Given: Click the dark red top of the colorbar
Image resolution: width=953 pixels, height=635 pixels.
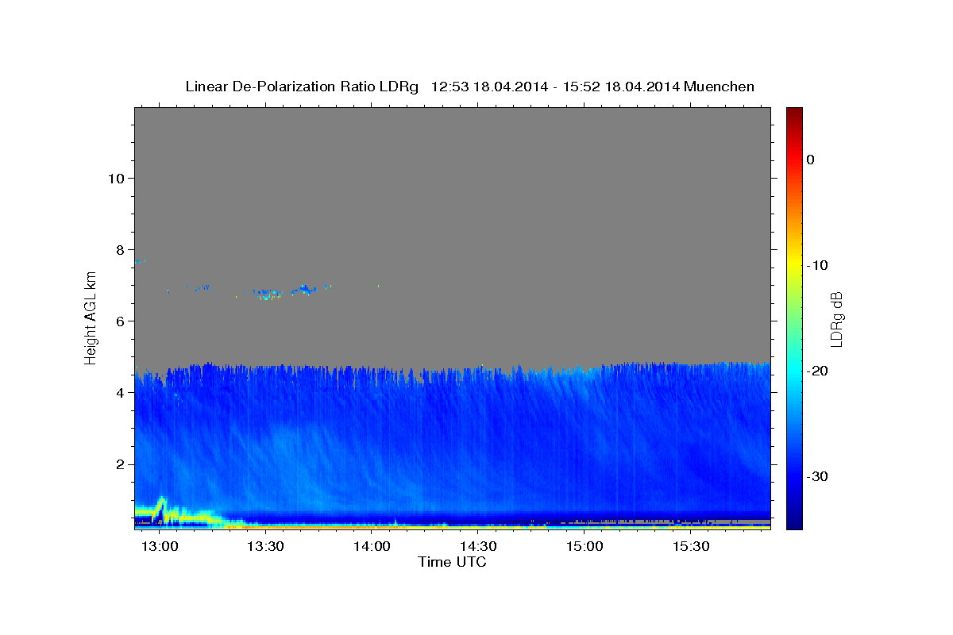Looking at the screenshot, I should 794,113.
